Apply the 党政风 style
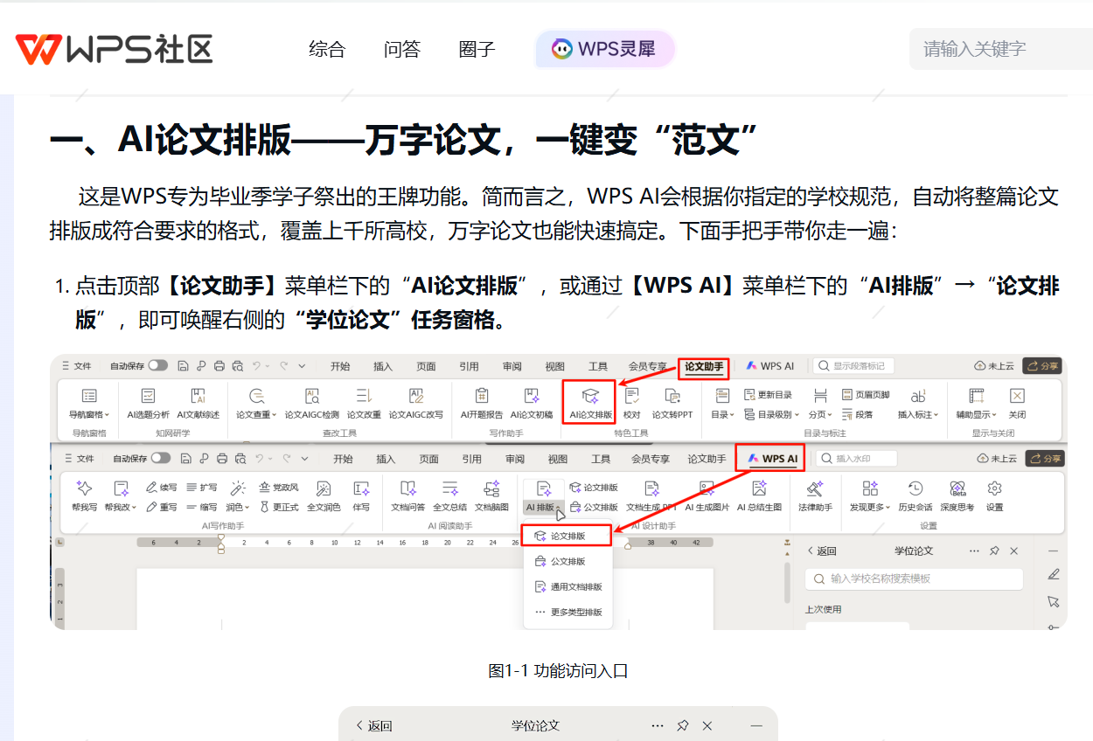The width and height of the screenshot is (1093, 741). pyautogui.click(x=280, y=488)
